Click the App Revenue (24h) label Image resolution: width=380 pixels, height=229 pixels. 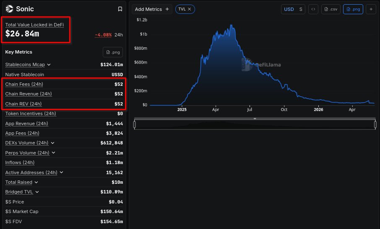pos(26,124)
